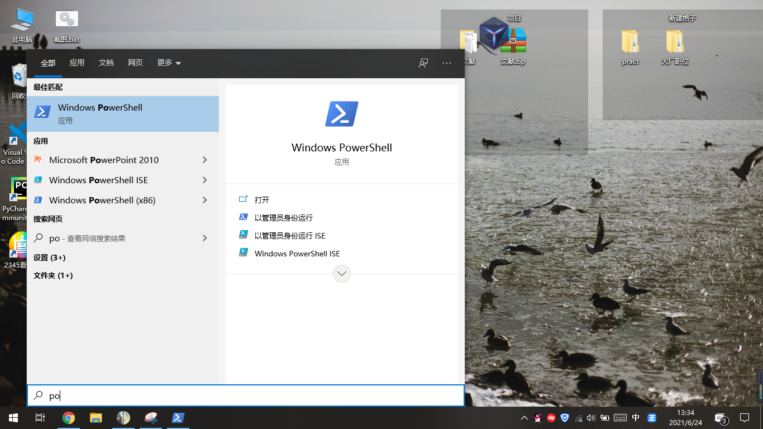The width and height of the screenshot is (763, 429).
Task: Click the scrollbar handle at the screen's right edge
Action: (760, 385)
